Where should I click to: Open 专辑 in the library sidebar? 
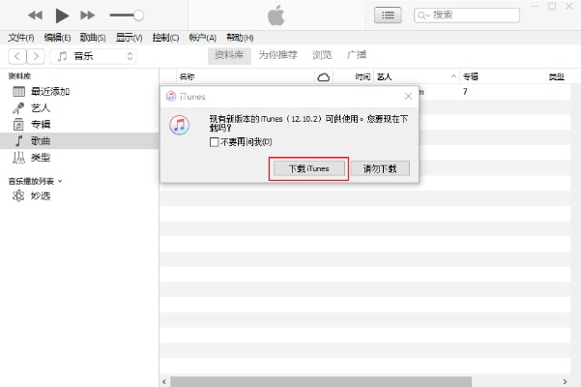[40, 124]
